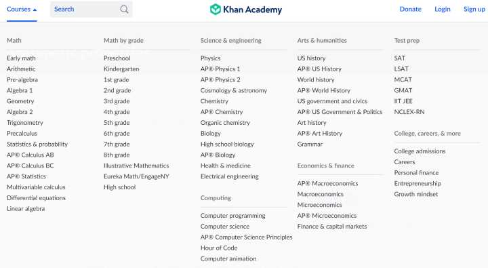Open Hour of Code
Viewport: 488px width, 268px height.
219,248
